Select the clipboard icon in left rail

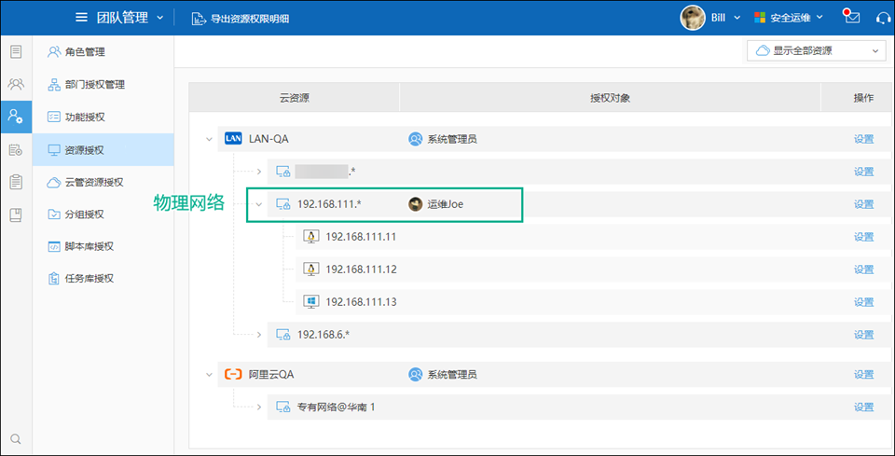click(16, 182)
